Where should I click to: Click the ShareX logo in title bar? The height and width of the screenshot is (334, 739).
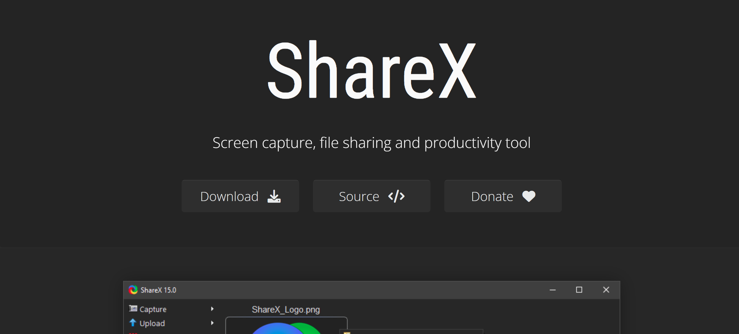(133, 290)
